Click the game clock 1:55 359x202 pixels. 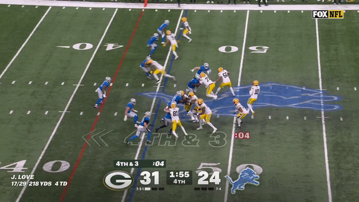point(179,175)
